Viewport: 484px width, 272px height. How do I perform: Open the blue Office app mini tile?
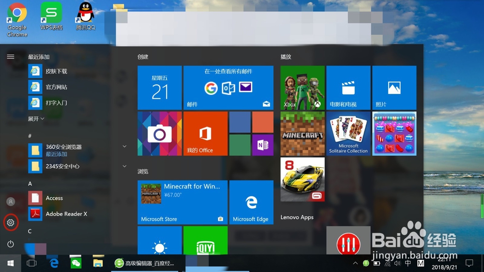click(240, 122)
